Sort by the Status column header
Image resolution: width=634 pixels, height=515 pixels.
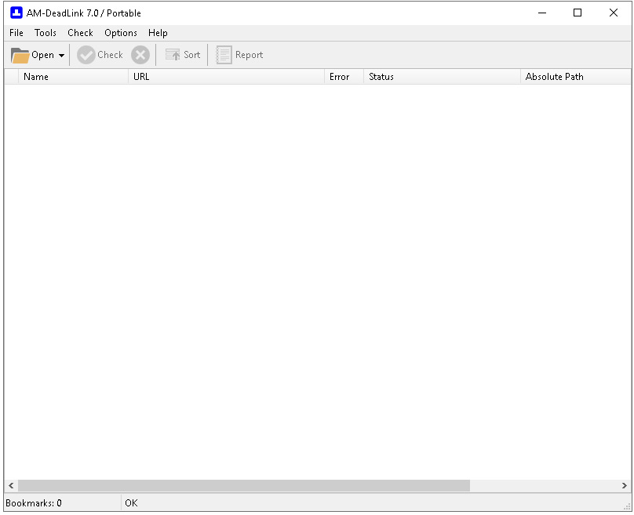pos(442,77)
